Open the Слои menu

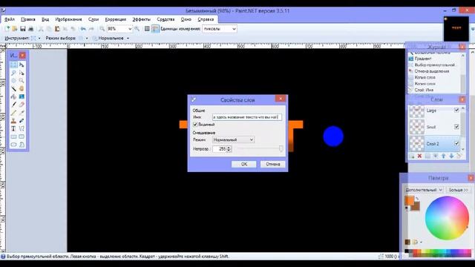tap(94, 19)
